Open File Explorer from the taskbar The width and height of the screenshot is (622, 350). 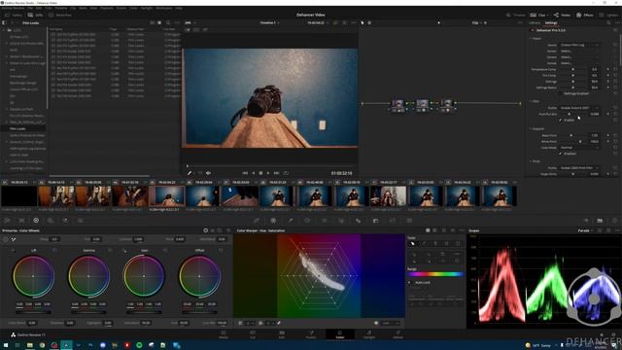pos(30,345)
